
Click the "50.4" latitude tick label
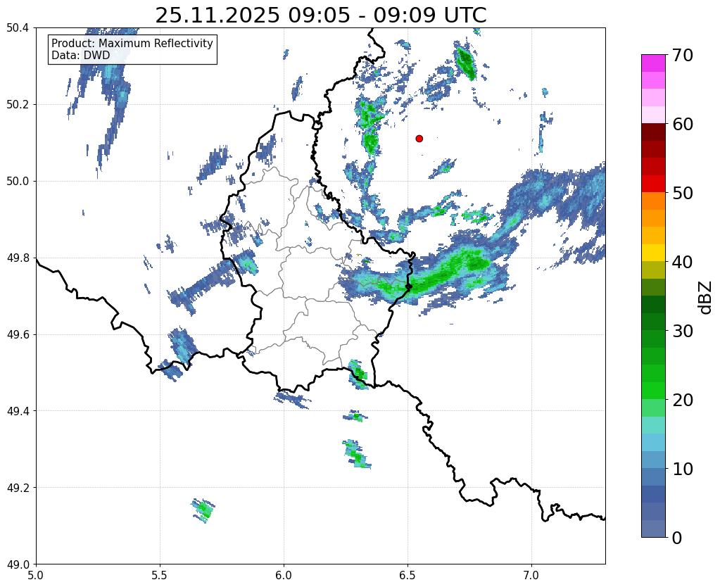[x=18, y=28]
